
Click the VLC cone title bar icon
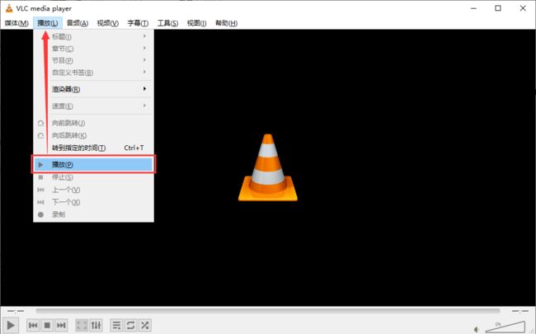pyautogui.click(x=9, y=8)
